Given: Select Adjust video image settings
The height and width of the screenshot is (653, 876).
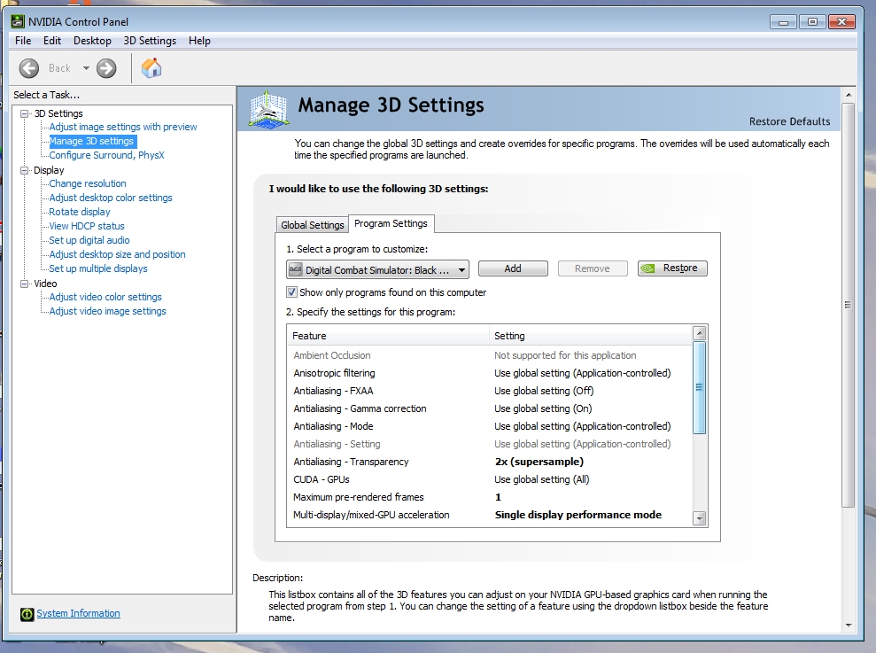Looking at the screenshot, I should (x=108, y=311).
